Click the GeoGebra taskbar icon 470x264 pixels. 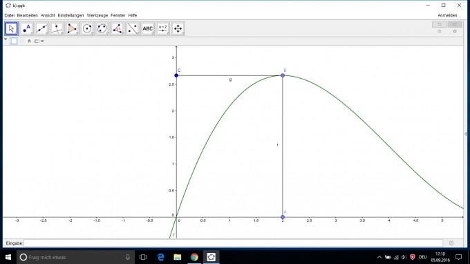211,257
